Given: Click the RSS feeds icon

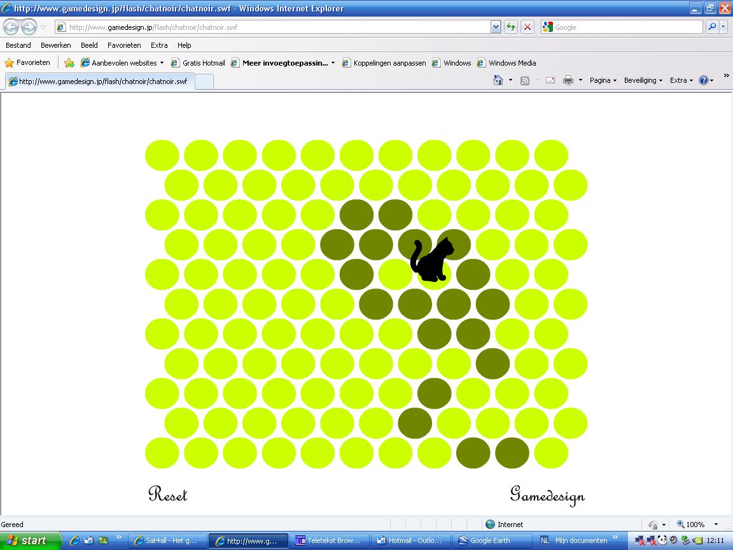Looking at the screenshot, I should (525, 80).
